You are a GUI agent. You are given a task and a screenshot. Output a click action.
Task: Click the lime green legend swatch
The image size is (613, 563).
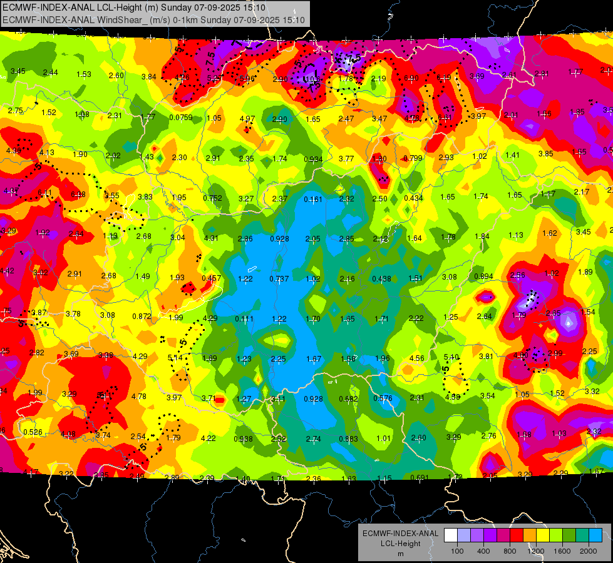(x=556, y=535)
